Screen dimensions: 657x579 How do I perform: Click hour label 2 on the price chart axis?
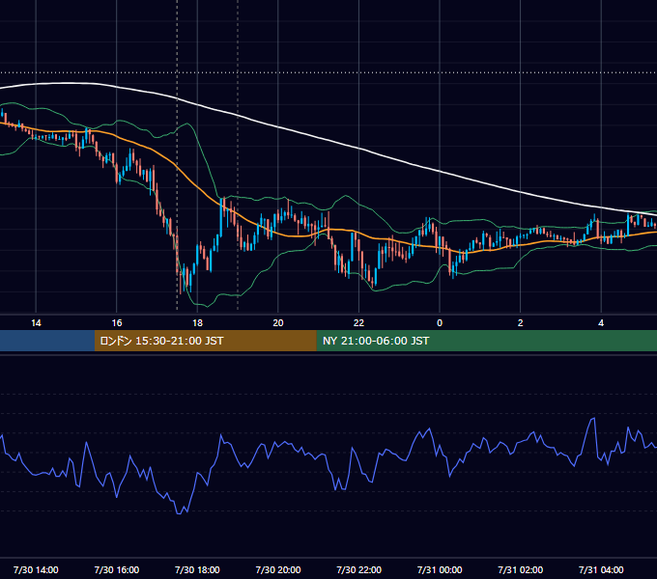tap(521, 323)
